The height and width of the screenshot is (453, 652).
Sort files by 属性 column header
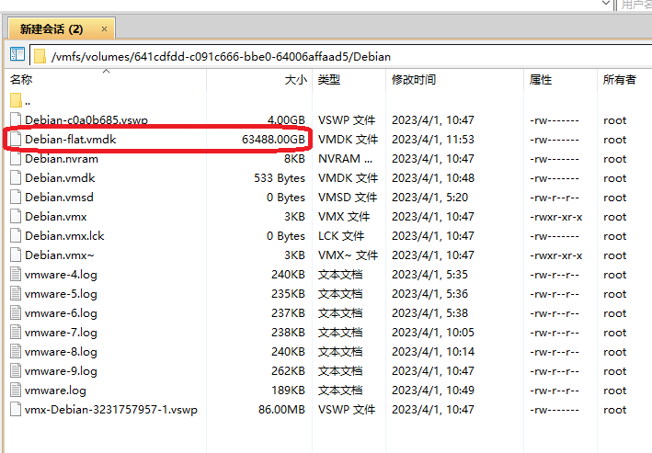pos(541,80)
